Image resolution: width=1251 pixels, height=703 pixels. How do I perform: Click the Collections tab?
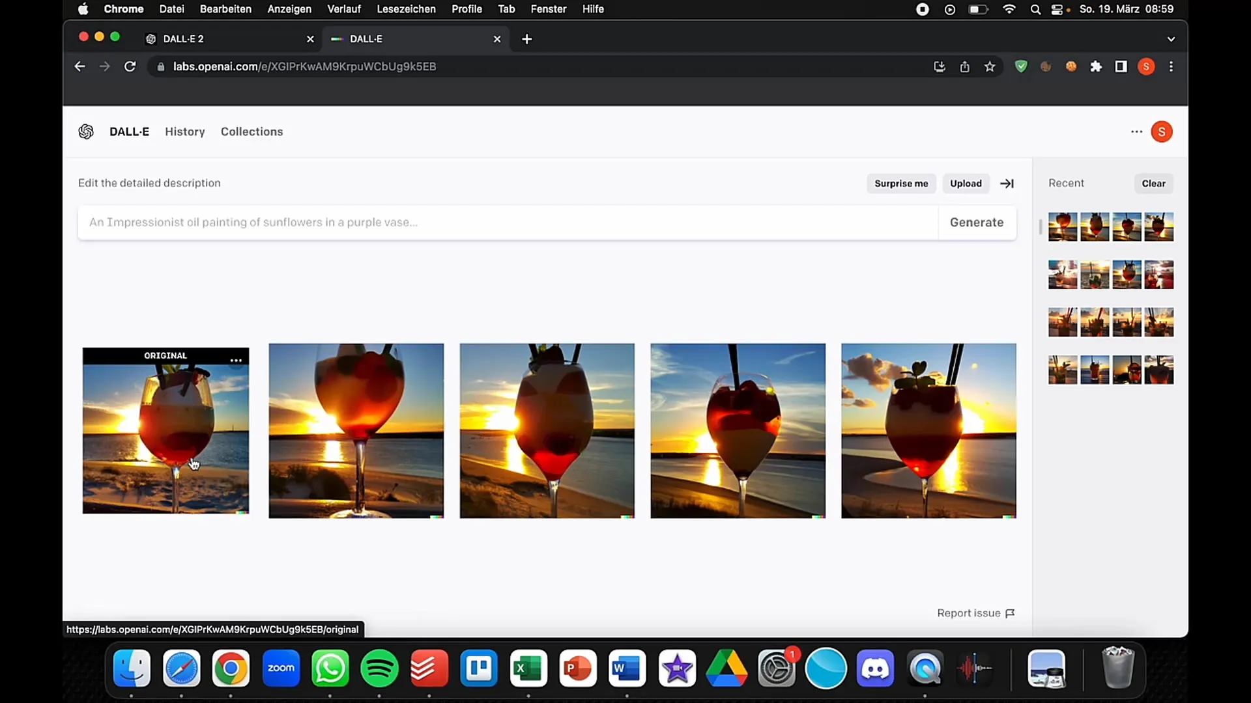252,131
